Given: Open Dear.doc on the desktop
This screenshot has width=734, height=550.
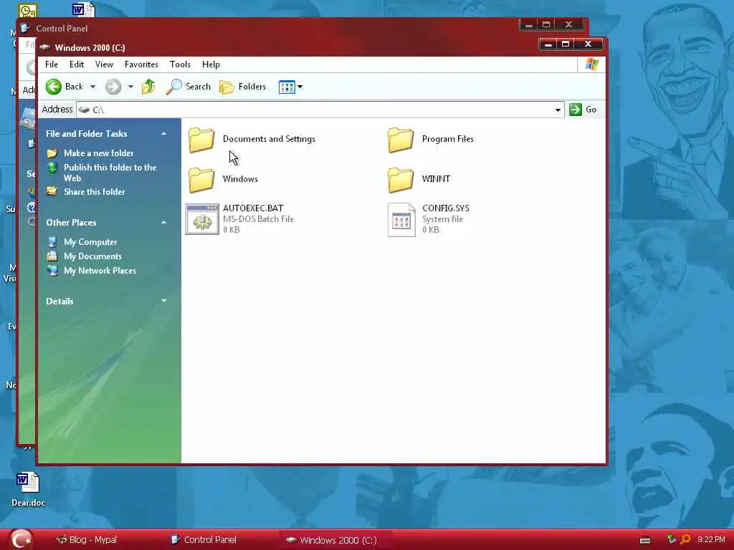Looking at the screenshot, I should 28,490.
